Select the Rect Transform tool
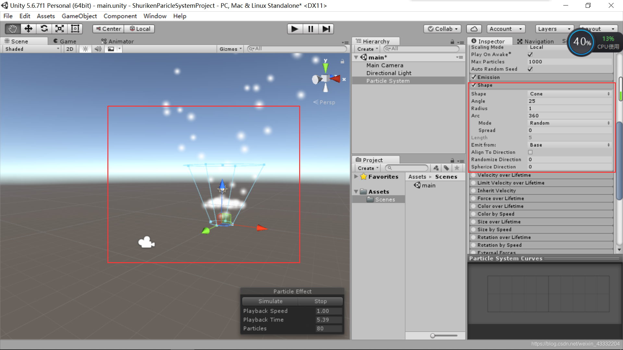The image size is (623, 350). tap(75, 29)
